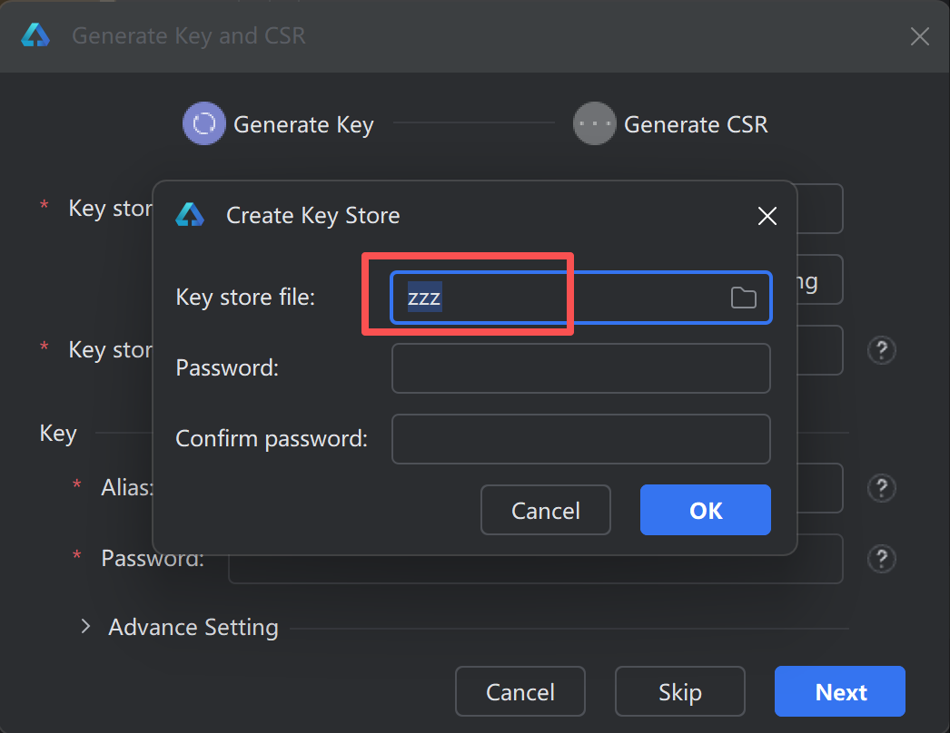Click the Generate Key step circle icon
The image size is (950, 733).
pyautogui.click(x=204, y=123)
